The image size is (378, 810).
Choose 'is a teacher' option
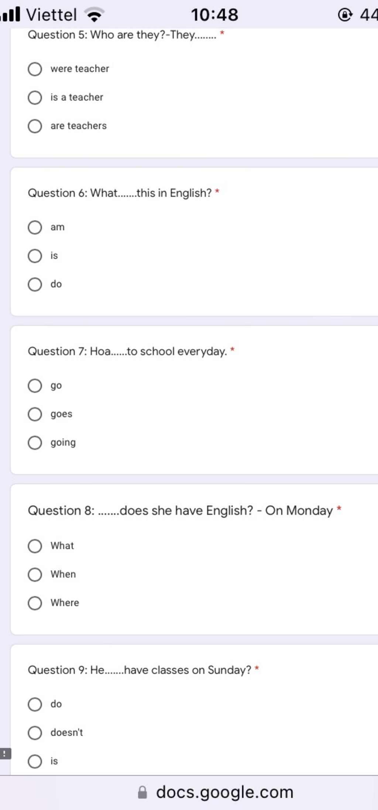click(x=35, y=98)
